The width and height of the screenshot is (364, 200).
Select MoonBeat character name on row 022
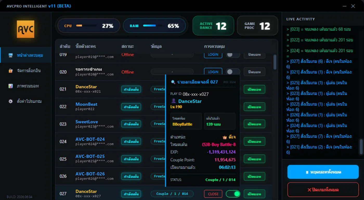point(86,104)
